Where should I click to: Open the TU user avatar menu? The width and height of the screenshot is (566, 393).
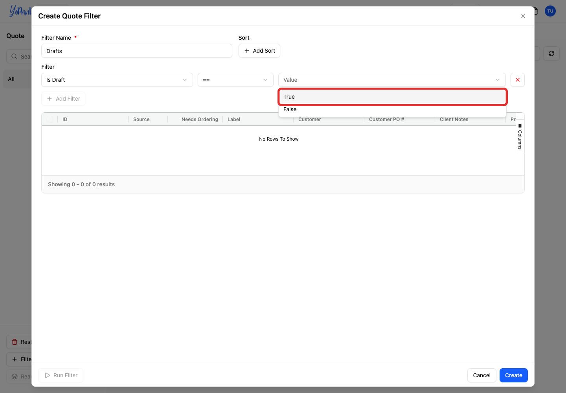[x=550, y=11]
